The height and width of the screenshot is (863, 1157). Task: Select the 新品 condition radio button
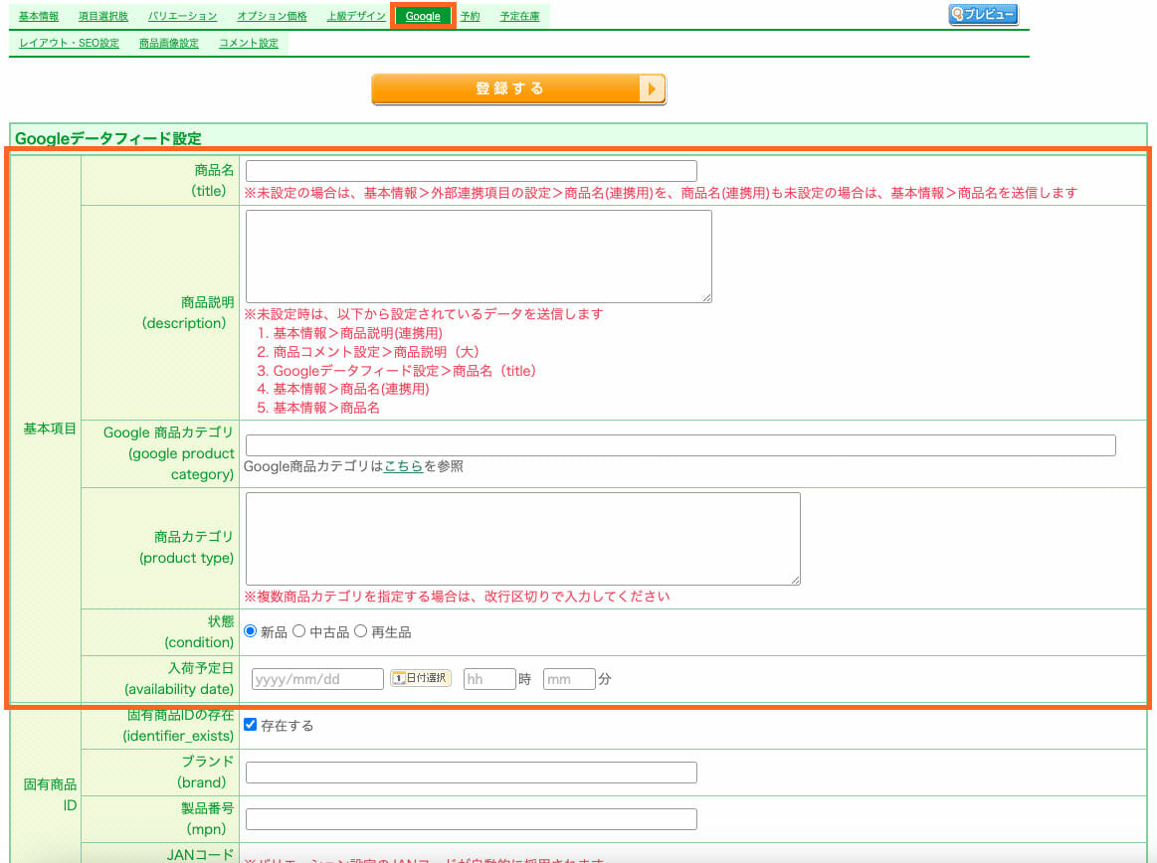point(251,631)
